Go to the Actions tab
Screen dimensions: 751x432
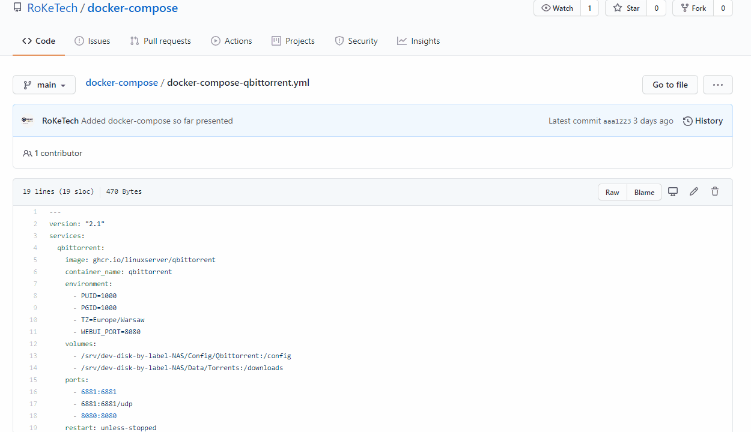pyautogui.click(x=231, y=41)
